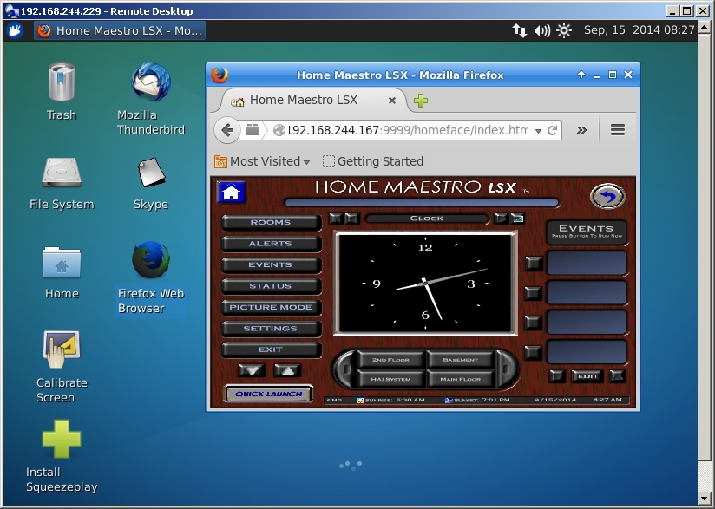Click the blue home icon in Home Maestro
Screen dimensions: 715x509
pos(231,193)
